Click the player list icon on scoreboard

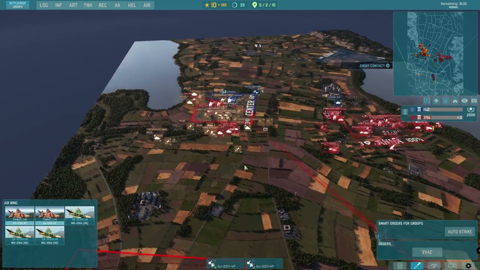coord(405,112)
